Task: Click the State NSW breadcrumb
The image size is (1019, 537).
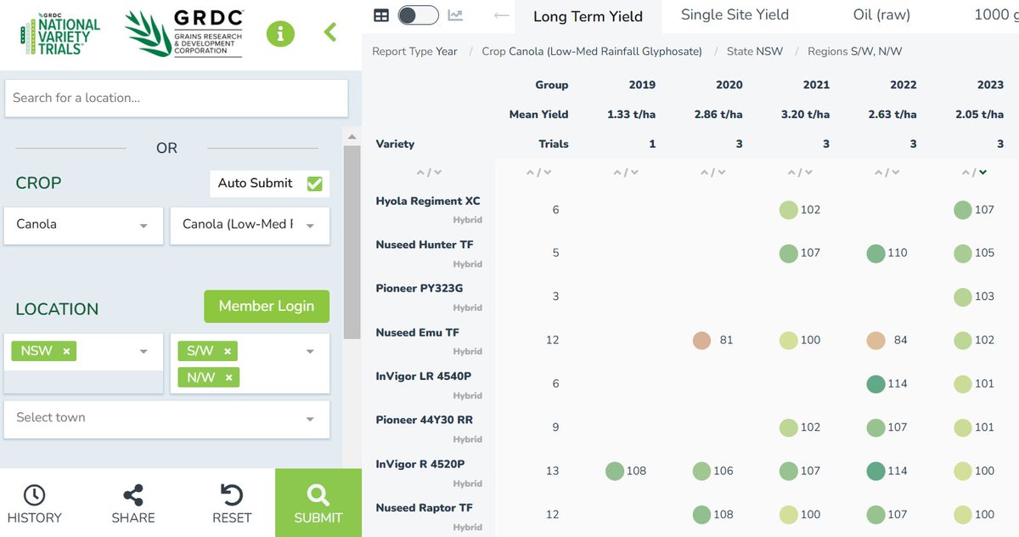Action: 755,52
